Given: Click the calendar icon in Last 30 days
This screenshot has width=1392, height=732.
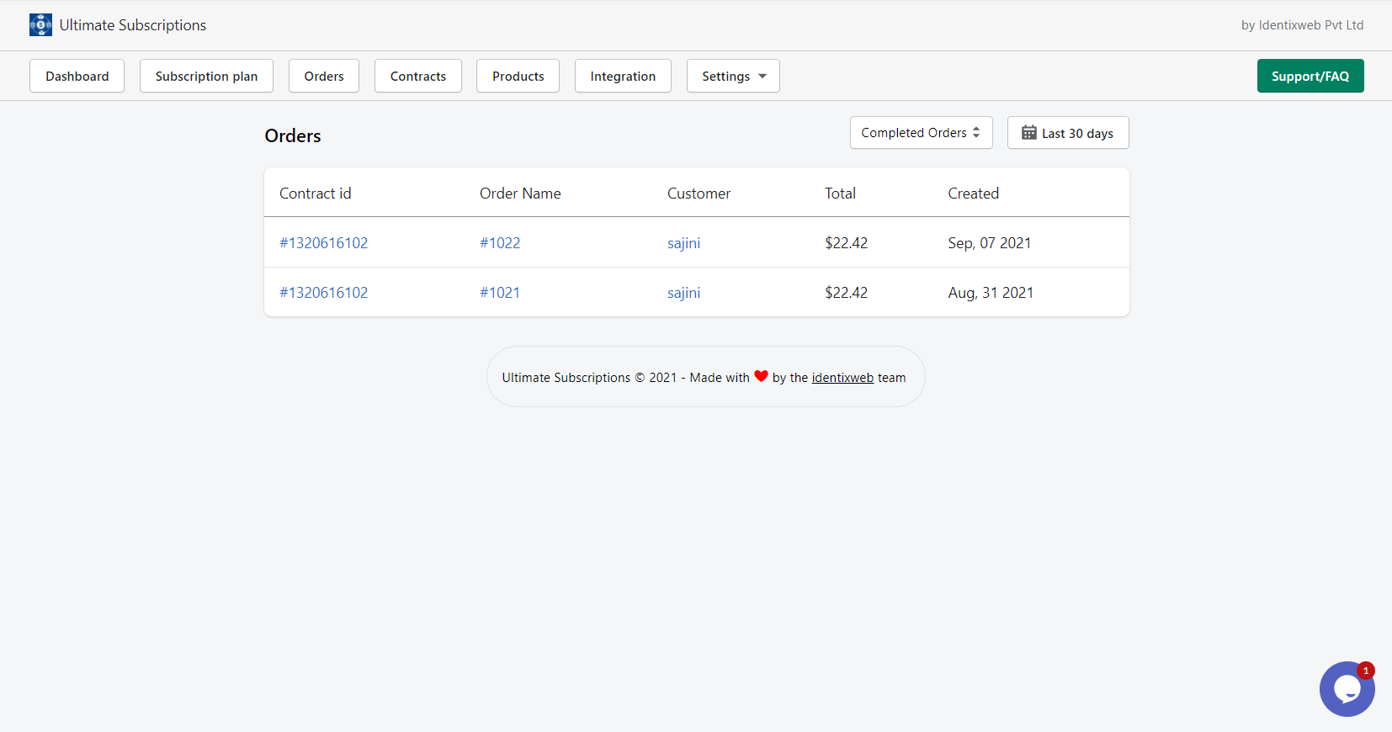Looking at the screenshot, I should (1028, 133).
